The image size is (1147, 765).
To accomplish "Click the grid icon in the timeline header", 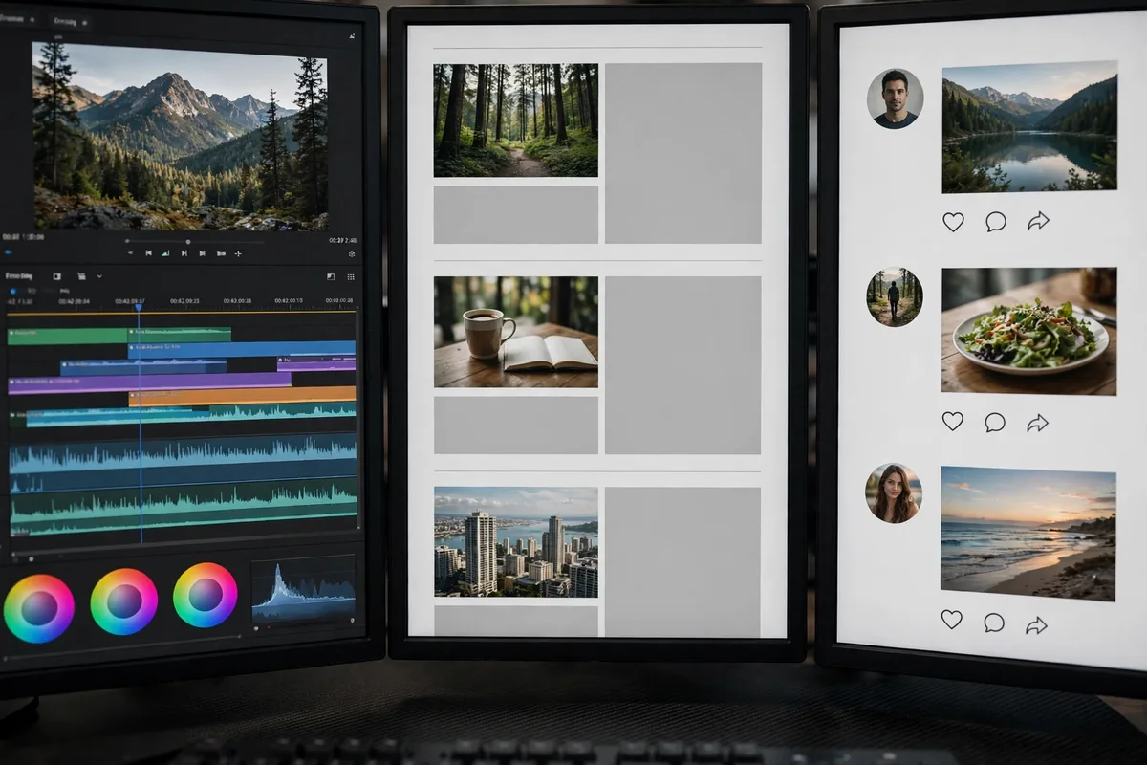I will click(x=351, y=277).
